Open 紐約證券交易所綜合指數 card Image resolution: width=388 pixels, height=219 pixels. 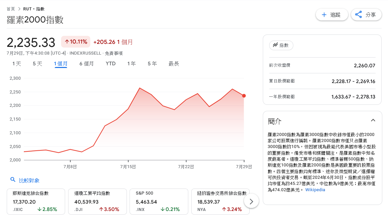click(221, 202)
